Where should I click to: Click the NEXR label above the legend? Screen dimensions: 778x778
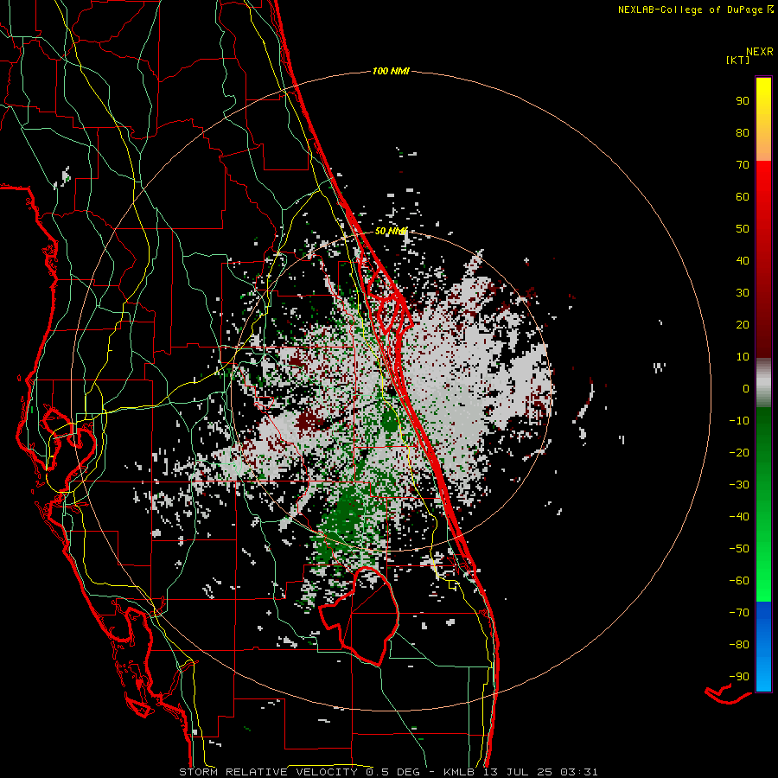click(760, 52)
